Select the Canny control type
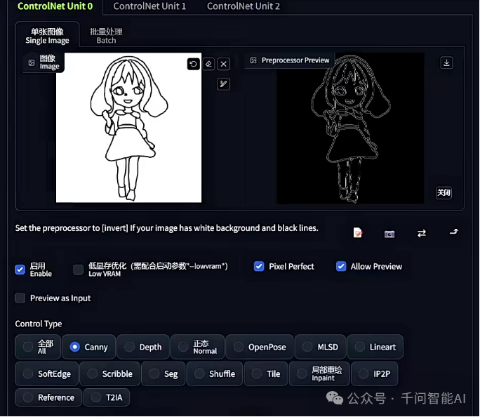 coord(89,347)
